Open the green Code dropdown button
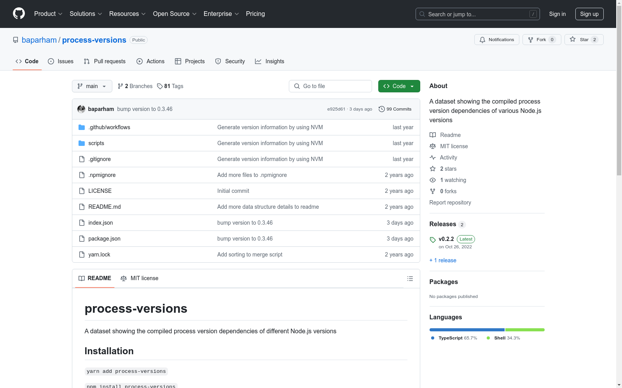This screenshot has width=622, height=388. click(399, 86)
